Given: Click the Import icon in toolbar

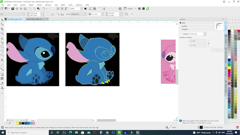Looking at the screenshot, I should click(58, 9).
